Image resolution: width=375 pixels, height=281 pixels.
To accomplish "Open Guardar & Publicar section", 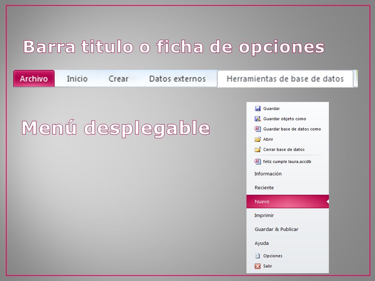I will point(277,229).
